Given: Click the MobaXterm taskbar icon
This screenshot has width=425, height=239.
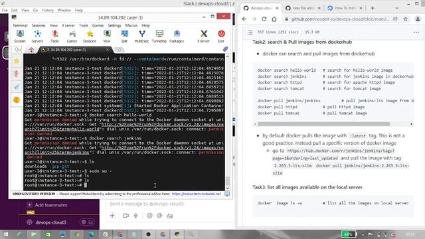Looking at the screenshot, I should pos(177,234).
